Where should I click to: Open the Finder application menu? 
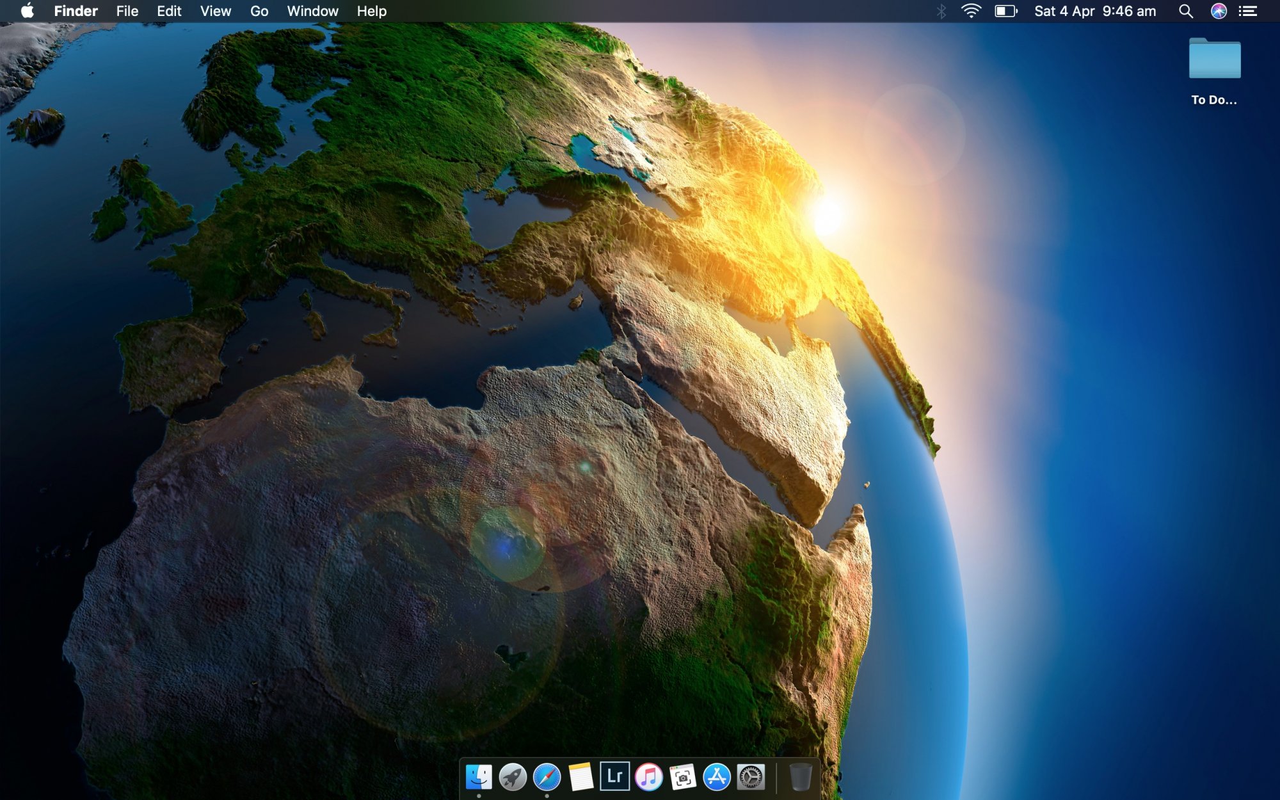pos(76,11)
